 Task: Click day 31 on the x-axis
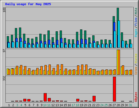[x=130, y=105]
